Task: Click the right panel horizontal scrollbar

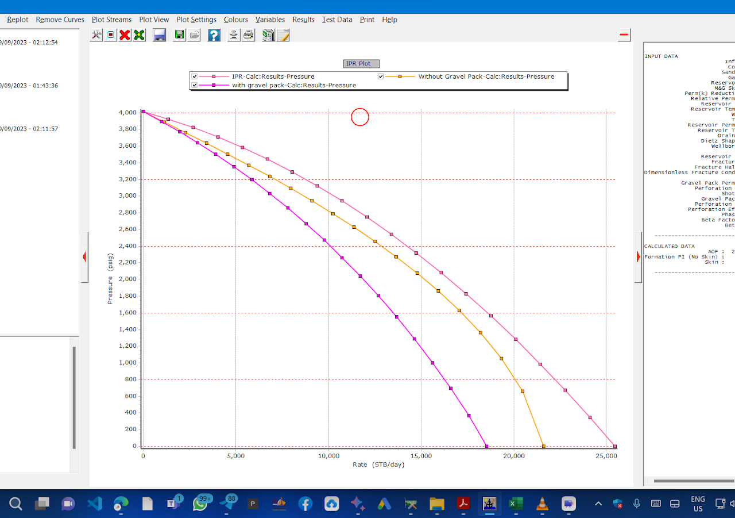Action: tap(694, 481)
